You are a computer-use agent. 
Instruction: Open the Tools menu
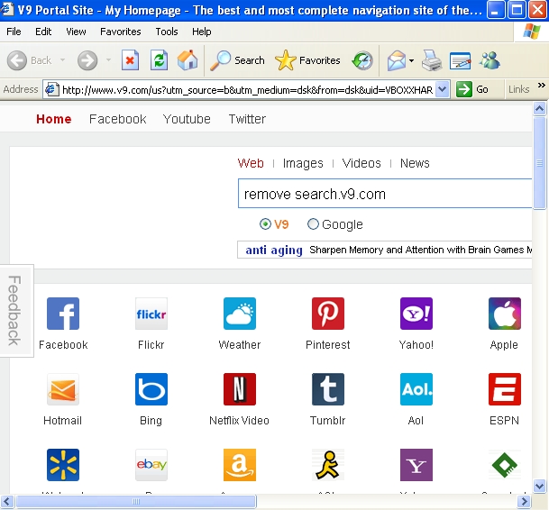pyautogui.click(x=167, y=32)
